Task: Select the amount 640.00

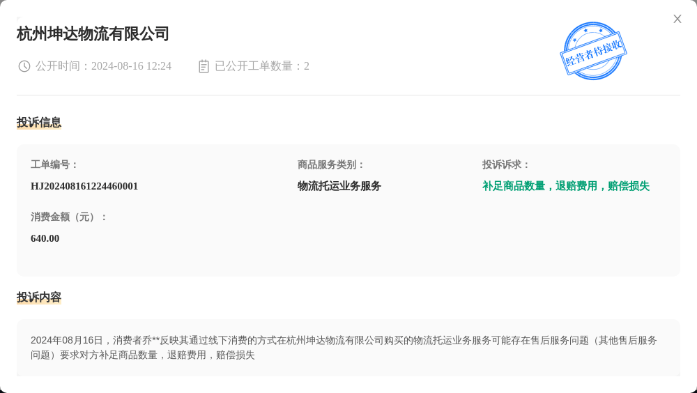Action: tap(45, 239)
